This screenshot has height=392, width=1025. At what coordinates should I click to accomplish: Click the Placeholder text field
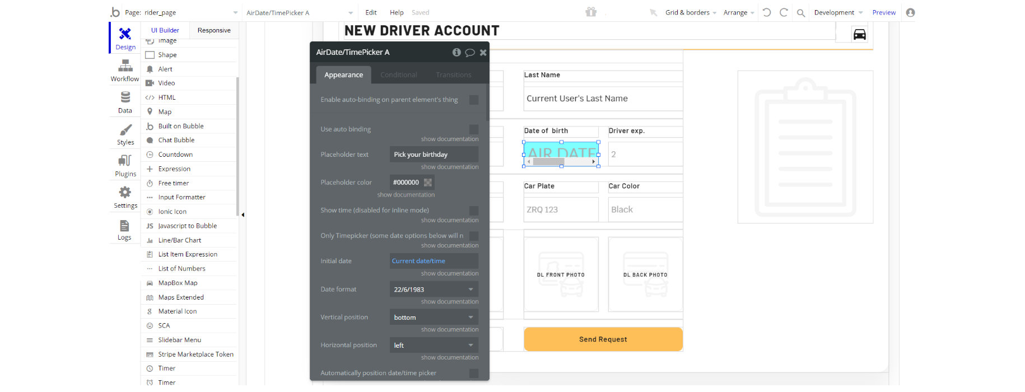coord(434,155)
